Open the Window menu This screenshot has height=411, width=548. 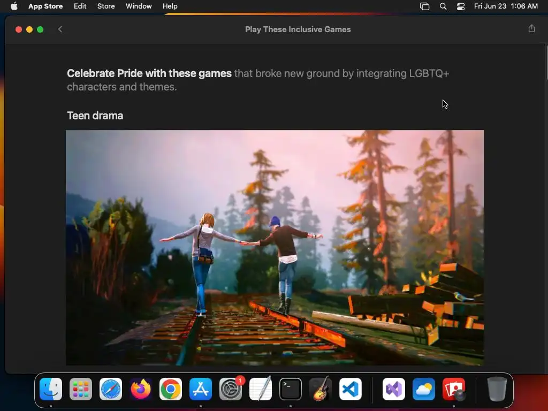[x=139, y=6]
